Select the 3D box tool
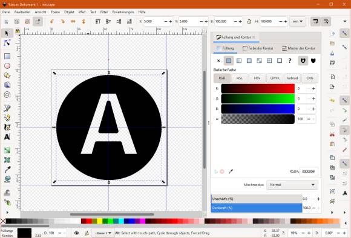The width and height of the screenshot is (351, 238). (x=7, y=85)
